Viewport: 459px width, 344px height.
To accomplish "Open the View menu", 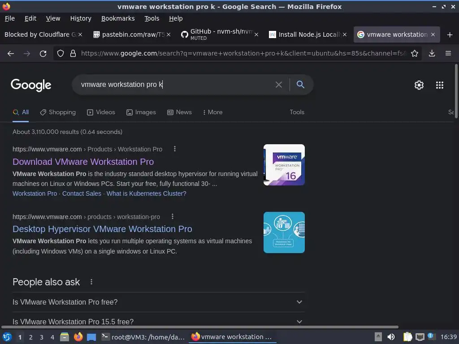I will 53,18.
